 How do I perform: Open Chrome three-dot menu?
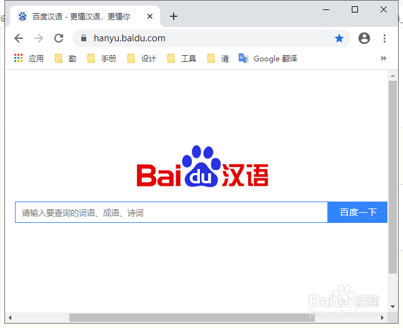384,38
